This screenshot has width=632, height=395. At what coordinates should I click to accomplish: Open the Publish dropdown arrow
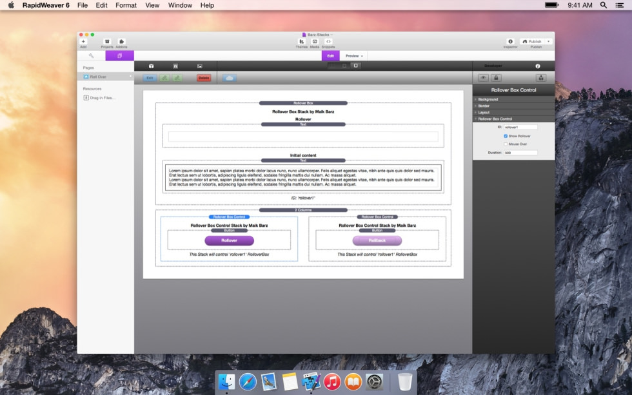[549, 41]
